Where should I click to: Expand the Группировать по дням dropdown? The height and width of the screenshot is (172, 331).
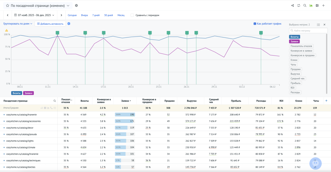[18, 24]
